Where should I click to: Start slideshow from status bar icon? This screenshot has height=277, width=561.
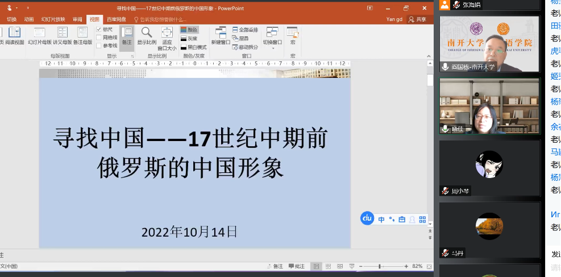coord(352,266)
